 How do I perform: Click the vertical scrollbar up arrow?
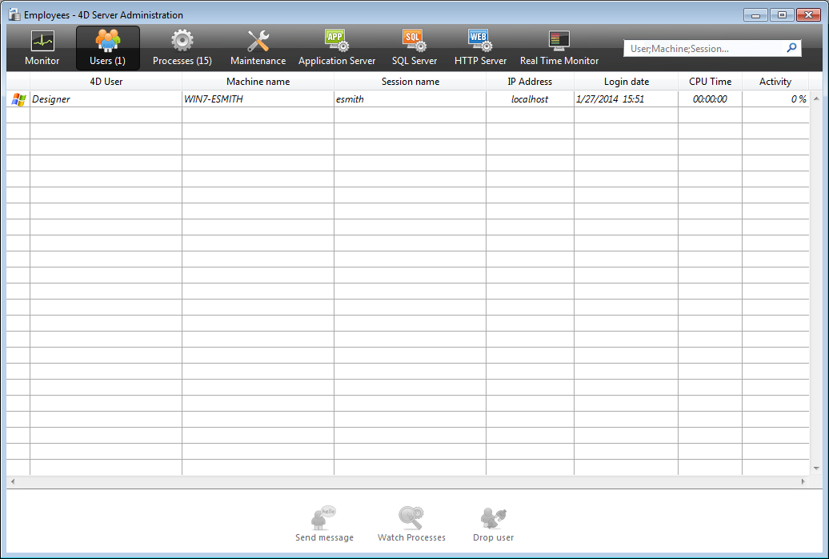tap(816, 99)
